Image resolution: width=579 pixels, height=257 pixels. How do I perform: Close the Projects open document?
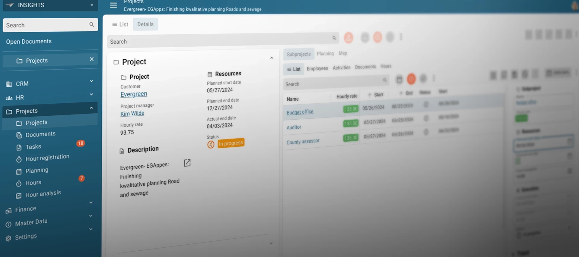point(91,59)
